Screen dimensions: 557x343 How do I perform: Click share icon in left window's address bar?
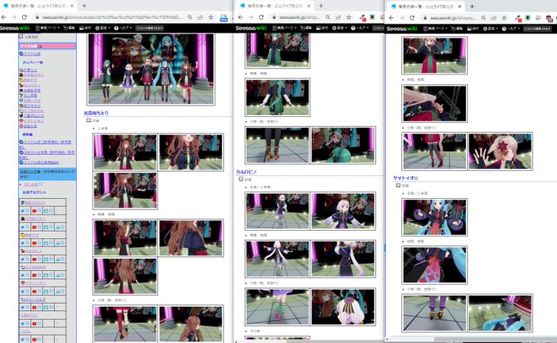(x=201, y=17)
